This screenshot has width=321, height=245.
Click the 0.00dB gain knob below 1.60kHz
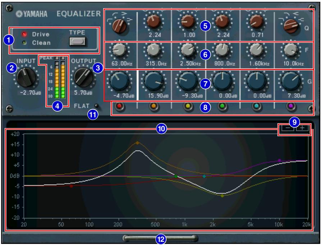pyautogui.click(x=257, y=82)
